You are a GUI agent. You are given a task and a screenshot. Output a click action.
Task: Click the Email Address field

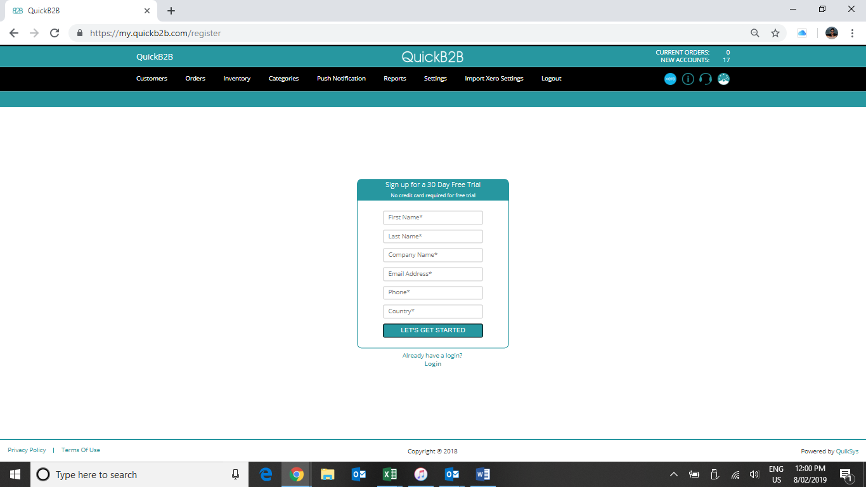pos(433,274)
